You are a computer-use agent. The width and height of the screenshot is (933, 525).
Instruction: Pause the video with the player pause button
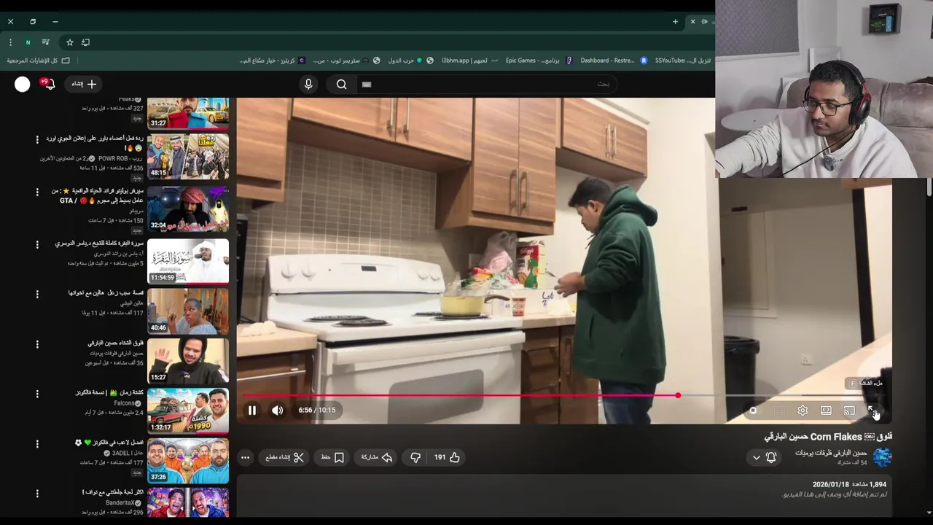pos(251,411)
